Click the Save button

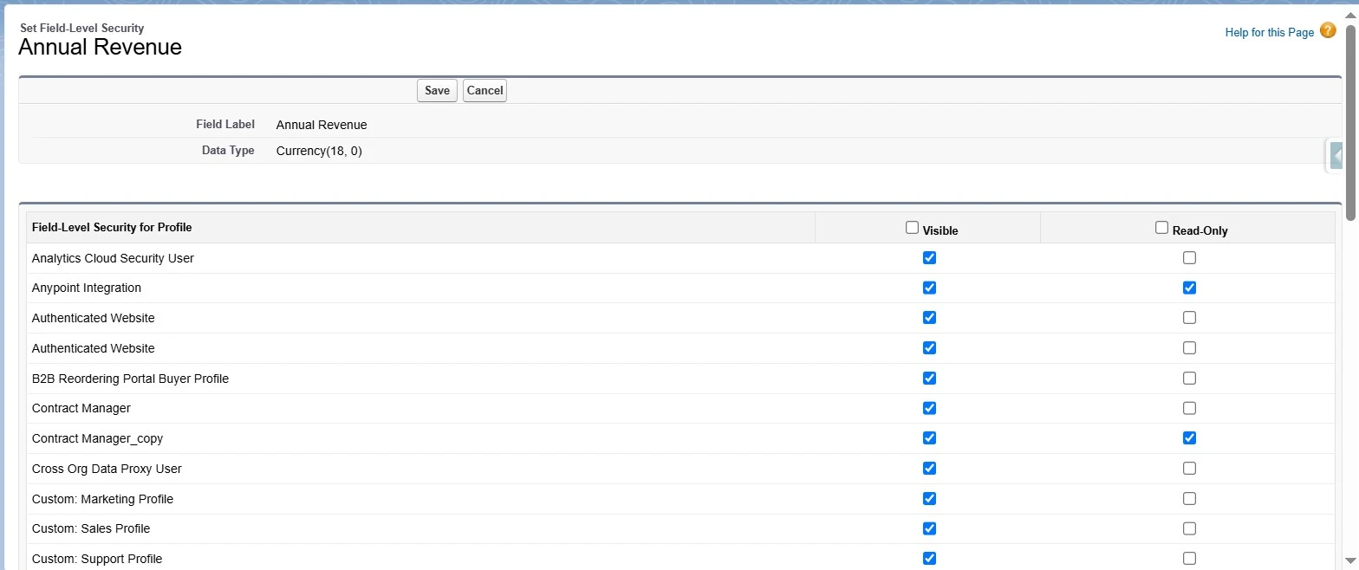click(x=437, y=91)
